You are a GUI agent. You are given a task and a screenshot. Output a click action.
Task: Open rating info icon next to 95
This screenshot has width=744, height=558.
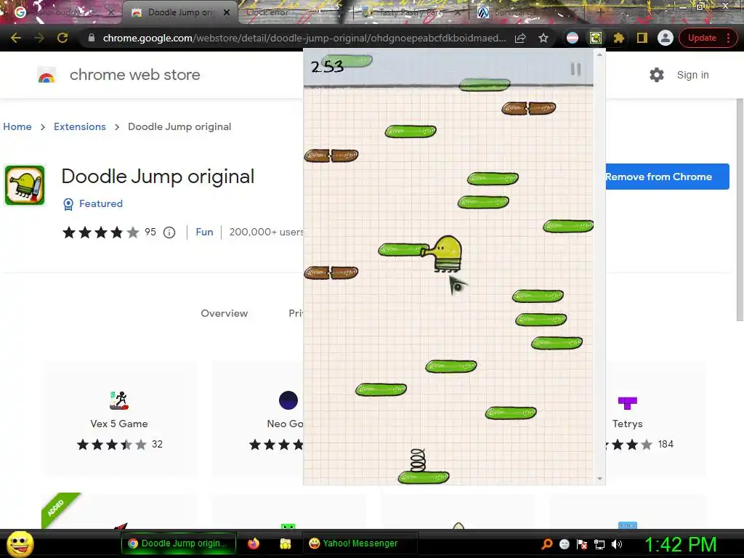tap(169, 232)
